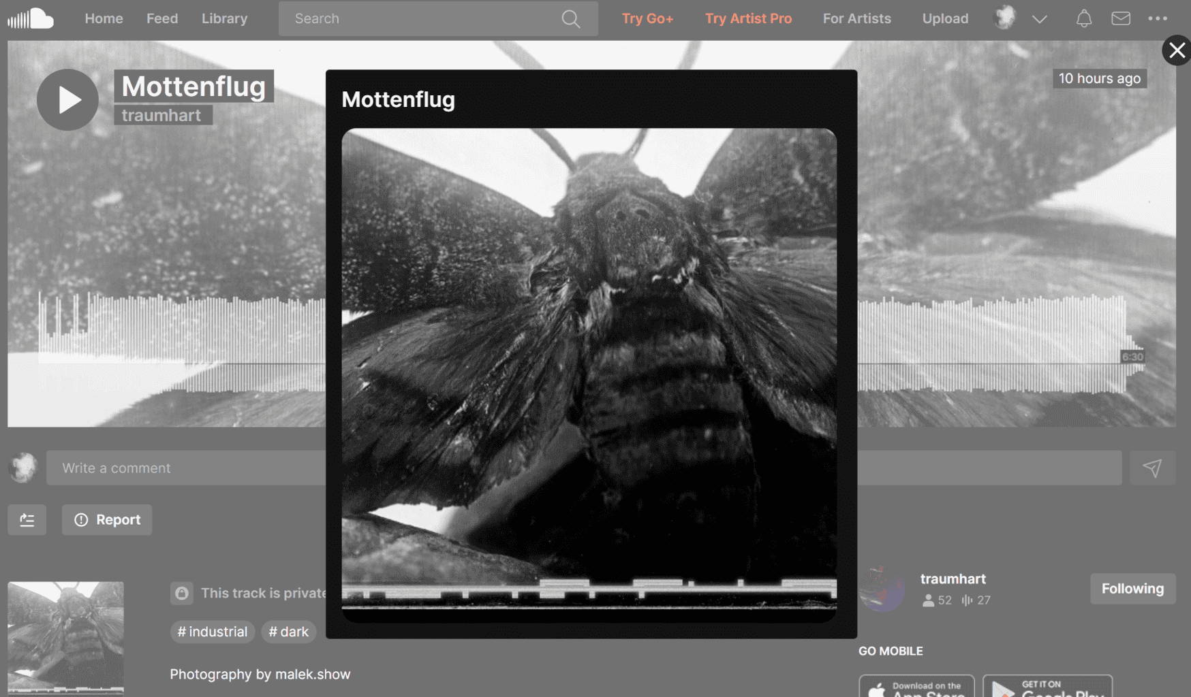The width and height of the screenshot is (1191, 697).
Task: Click the send comment arrow icon
Action: pos(1151,468)
